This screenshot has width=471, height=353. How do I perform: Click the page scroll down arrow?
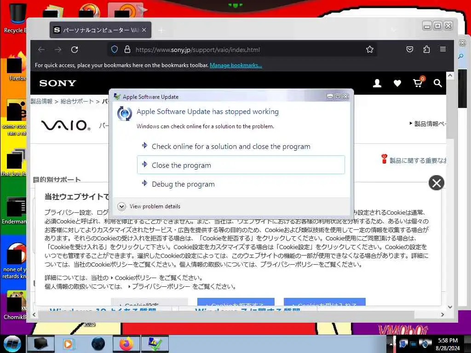(x=450, y=307)
